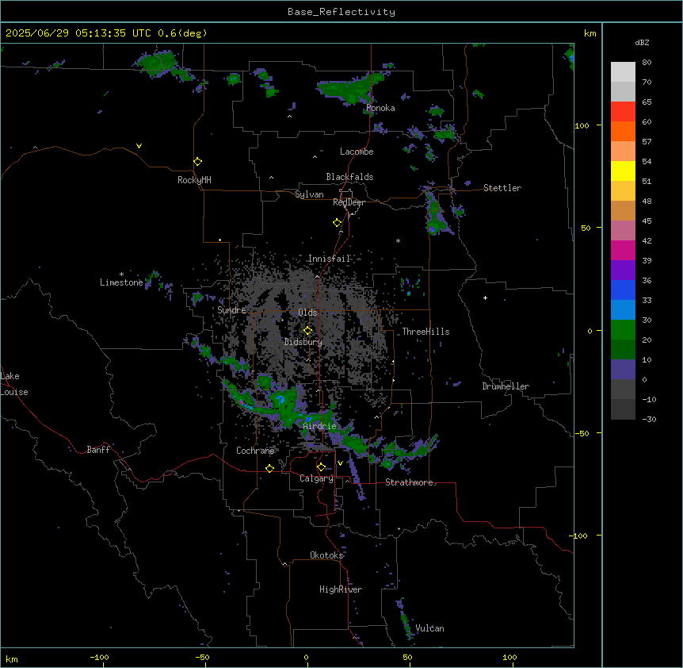Click the dBZ legend heading
This screenshot has width=683, height=668.
point(642,43)
